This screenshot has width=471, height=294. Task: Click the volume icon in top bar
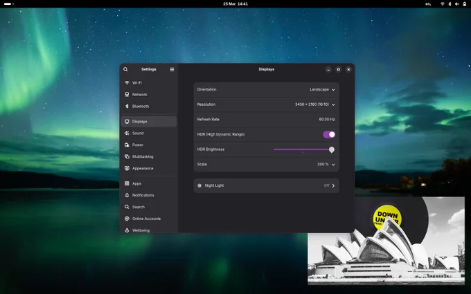457,4
